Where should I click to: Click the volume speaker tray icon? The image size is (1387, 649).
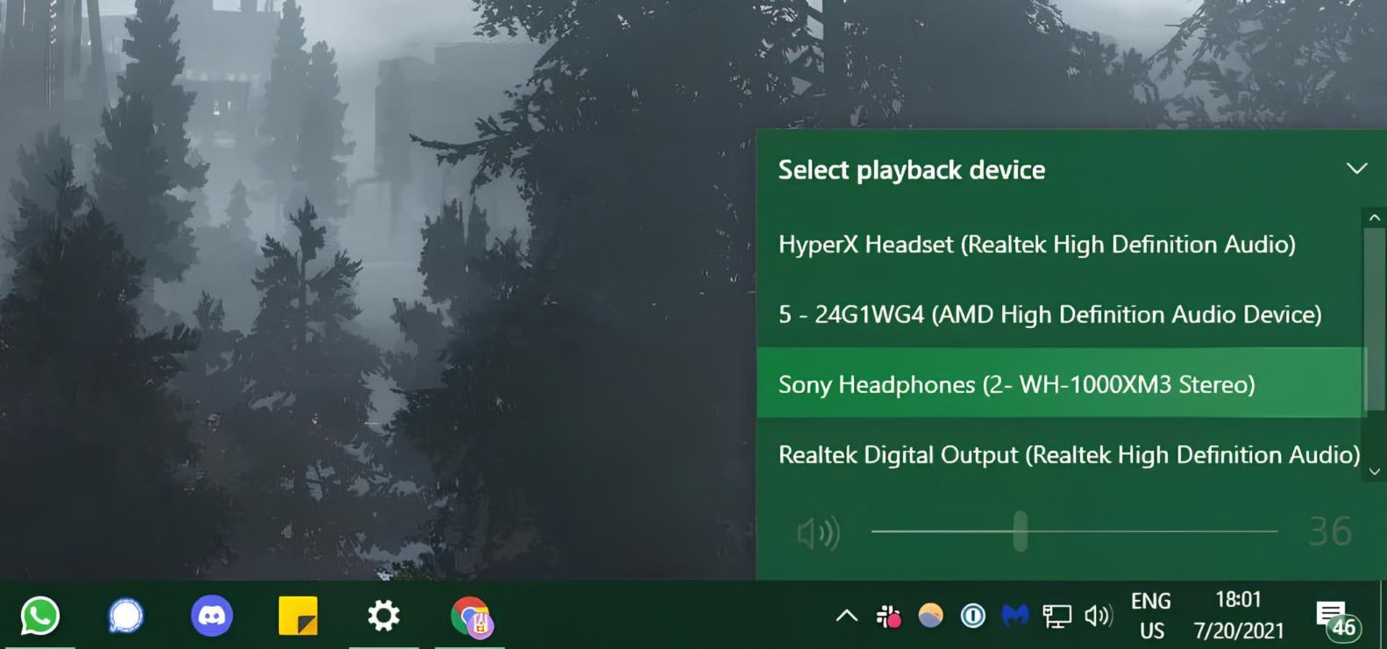[1098, 616]
